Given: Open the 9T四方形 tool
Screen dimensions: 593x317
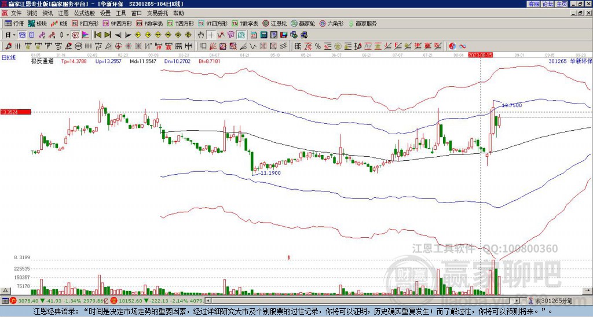Looking at the screenshot, I should point(213,23).
